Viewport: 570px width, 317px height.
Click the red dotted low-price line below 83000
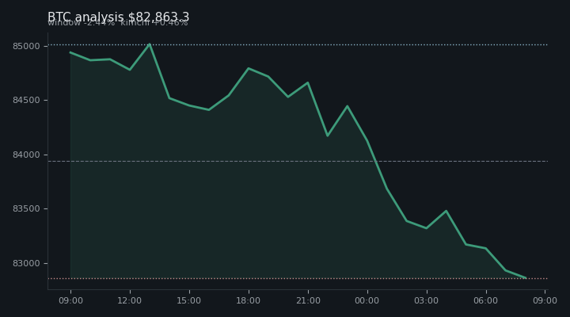pyautogui.click(x=298, y=278)
